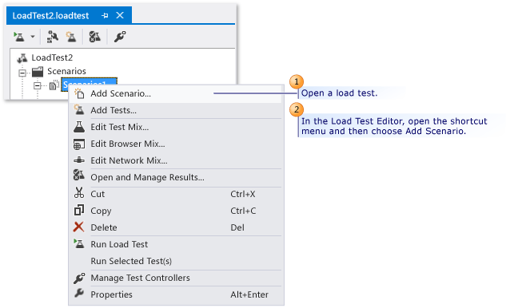Click the red X Delete icon

click(x=78, y=227)
